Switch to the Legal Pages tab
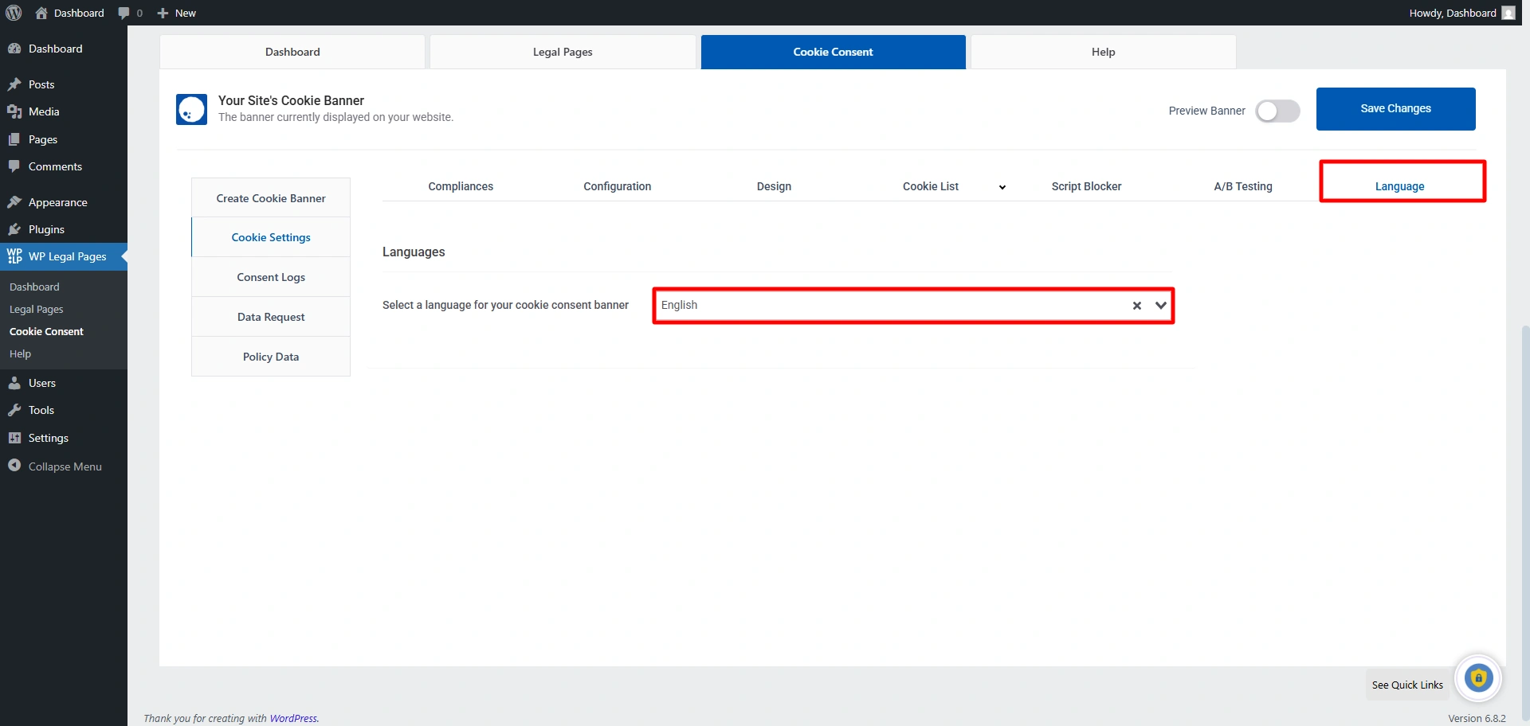This screenshot has width=1530, height=726. pyautogui.click(x=563, y=52)
